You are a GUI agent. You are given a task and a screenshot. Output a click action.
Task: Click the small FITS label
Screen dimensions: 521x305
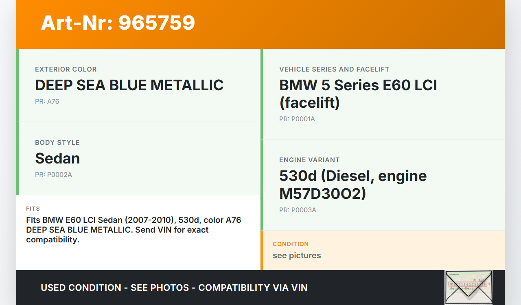coord(33,209)
